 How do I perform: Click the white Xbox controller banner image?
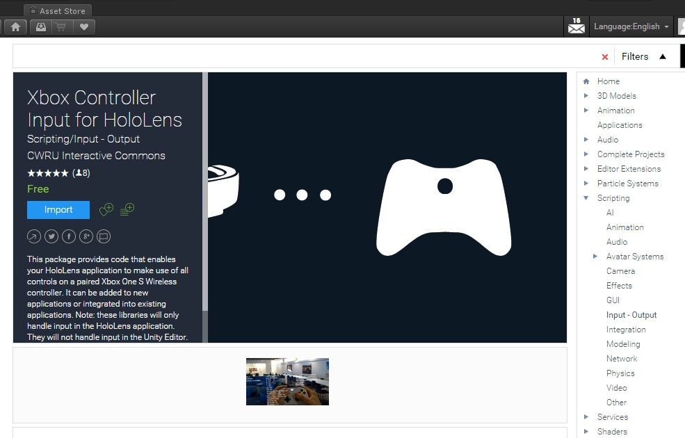coord(444,207)
